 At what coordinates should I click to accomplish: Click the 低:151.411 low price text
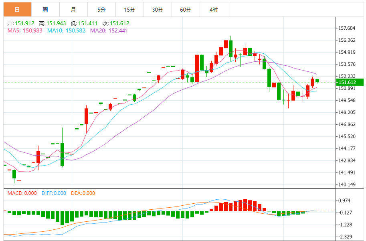click(x=84, y=23)
